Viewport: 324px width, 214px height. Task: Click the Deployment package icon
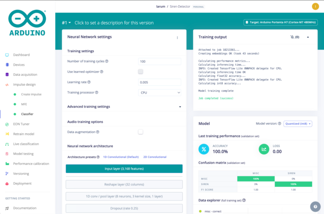tap(7, 183)
